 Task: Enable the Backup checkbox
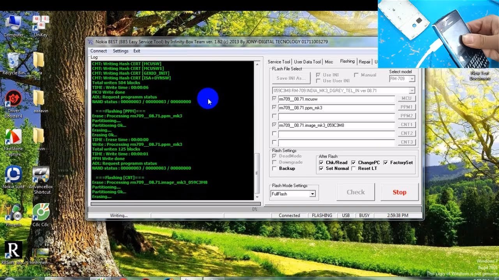click(274, 168)
